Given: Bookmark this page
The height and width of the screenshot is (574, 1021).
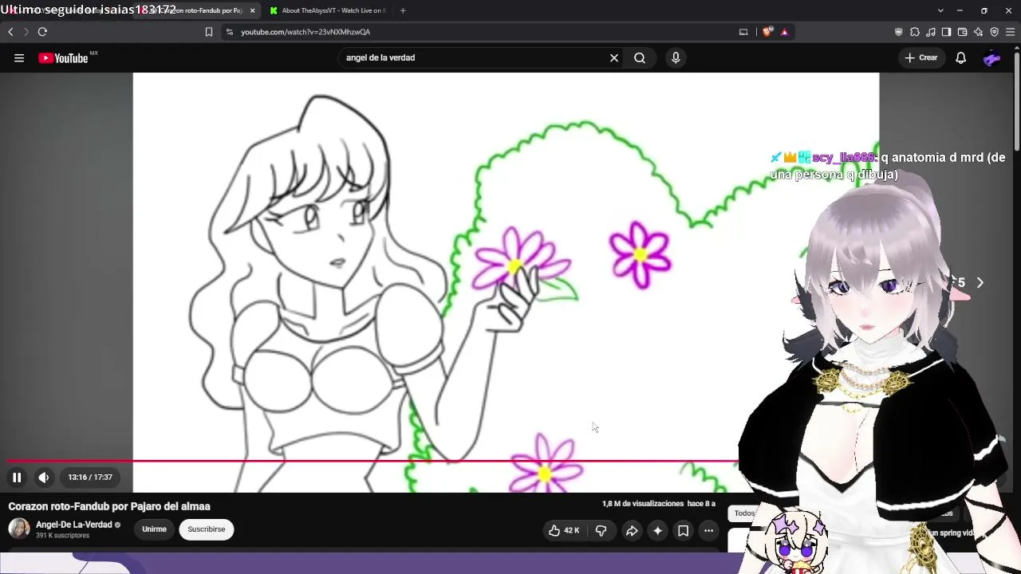Looking at the screenshot, I should coord(209,32).
